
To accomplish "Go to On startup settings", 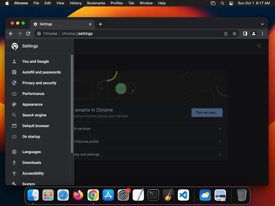I will click(31, 137).
